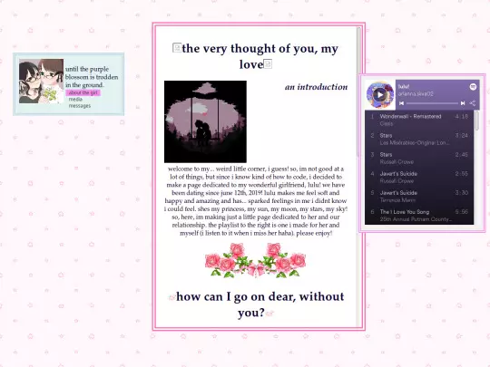490x367 pixels.
Task: Click the anime couple avatar in the sidebar
Action: 41,82
